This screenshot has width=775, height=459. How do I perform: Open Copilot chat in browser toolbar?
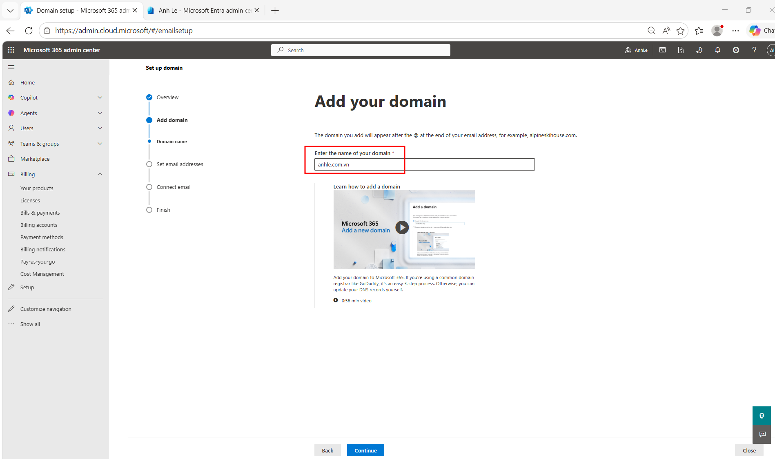[x=761, y=31]
